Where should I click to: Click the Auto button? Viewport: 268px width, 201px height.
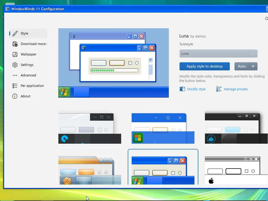click(x=242, y=66)
